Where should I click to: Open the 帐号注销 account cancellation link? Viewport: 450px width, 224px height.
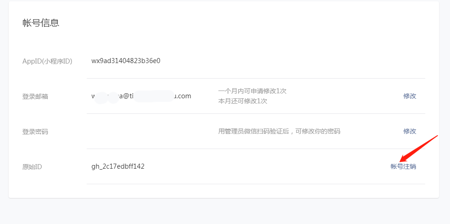click(x=403, y=166)
